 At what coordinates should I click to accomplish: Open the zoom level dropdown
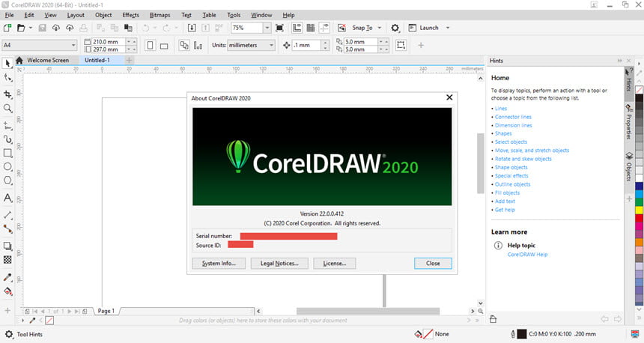(x=267, y=28)
